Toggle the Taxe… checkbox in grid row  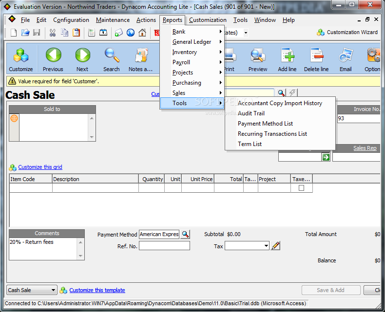[301, 188]
